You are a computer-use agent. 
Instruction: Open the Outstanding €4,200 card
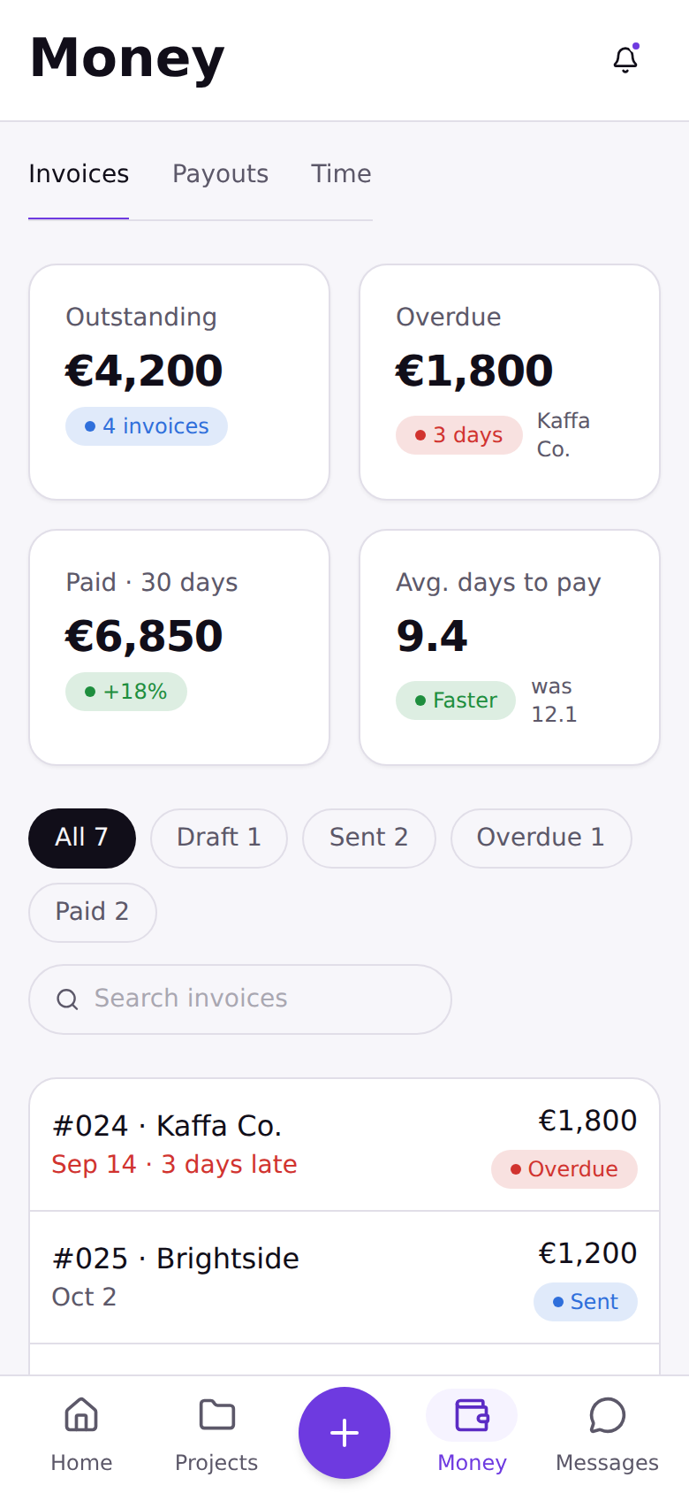click(179, 382)
